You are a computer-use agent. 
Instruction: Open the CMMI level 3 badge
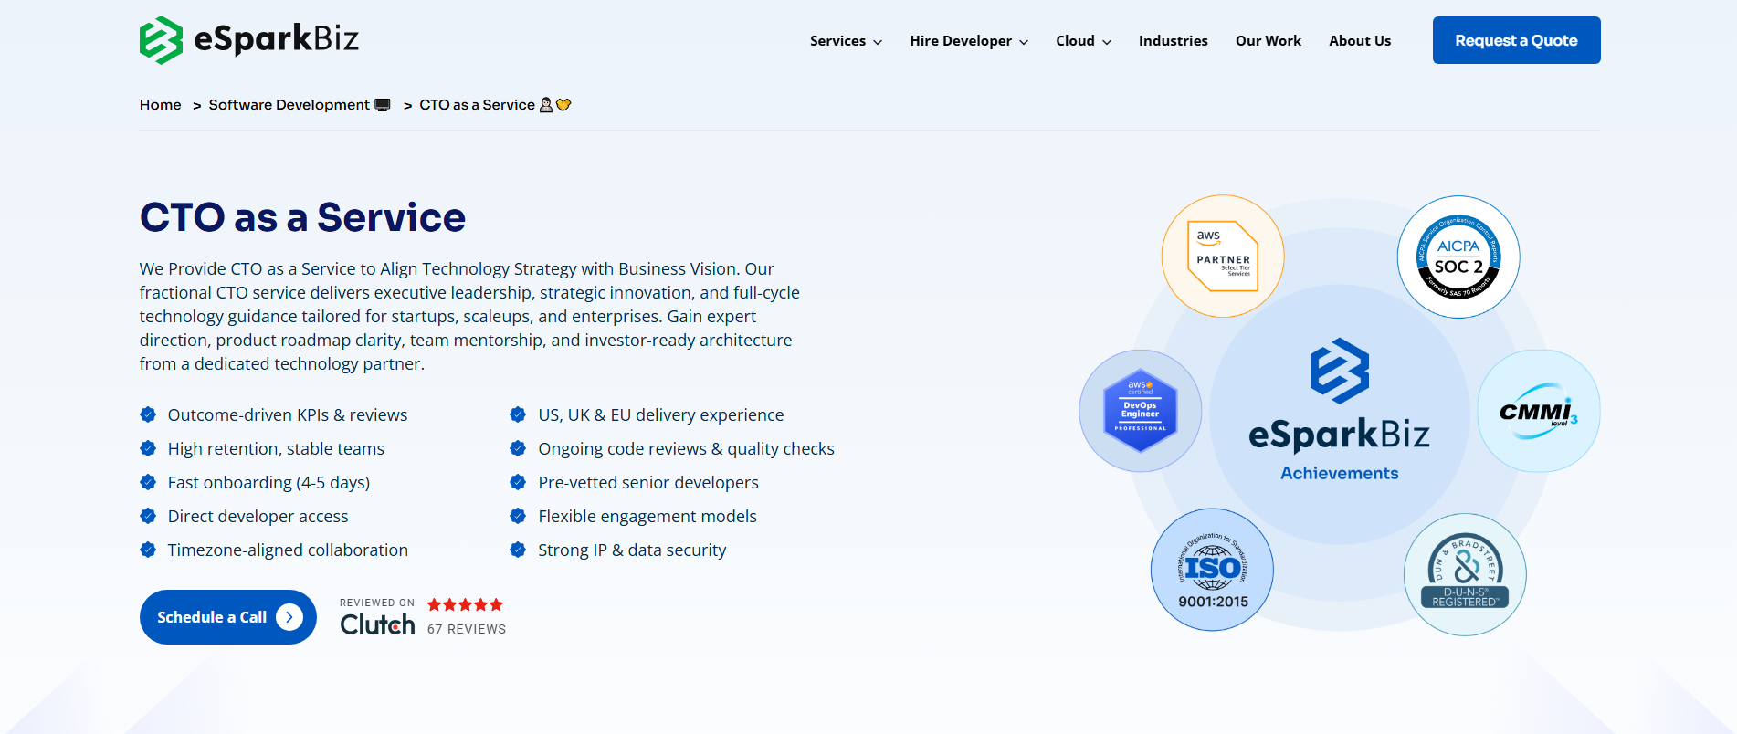point(1539,411)
